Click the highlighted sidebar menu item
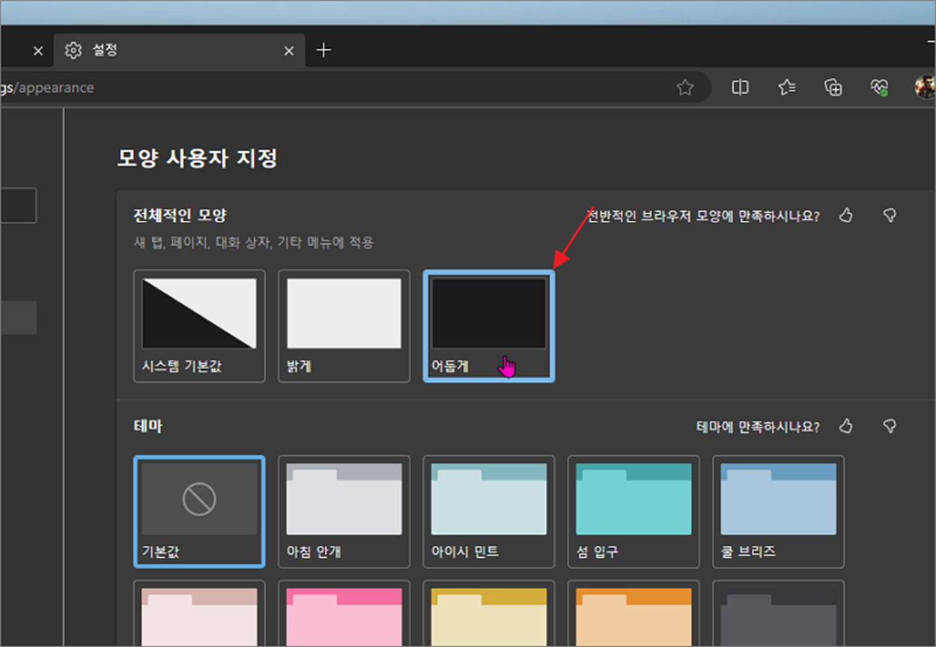936x647 pixels. point(18,318)
